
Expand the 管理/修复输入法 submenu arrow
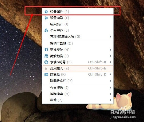(111, 36)
